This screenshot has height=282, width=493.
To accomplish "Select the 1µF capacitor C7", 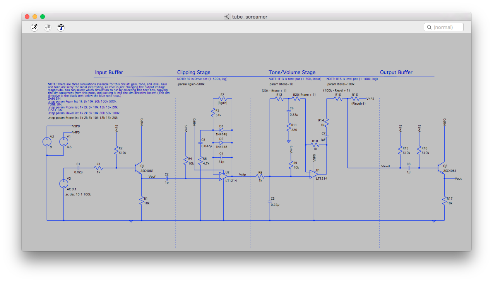I will (327, 136).
